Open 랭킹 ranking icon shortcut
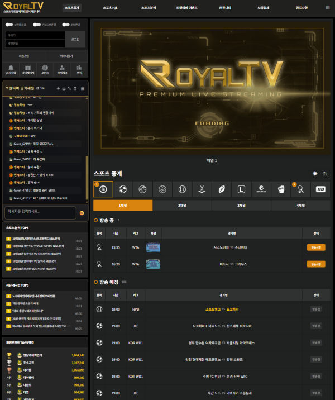The height and width of the screenshot is (400, 335). [x=79, y=70]
